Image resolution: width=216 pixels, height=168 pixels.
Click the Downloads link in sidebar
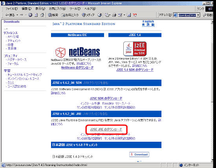[11, 22]
